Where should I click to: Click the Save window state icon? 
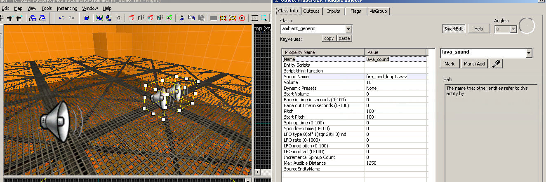click(42, 18)
